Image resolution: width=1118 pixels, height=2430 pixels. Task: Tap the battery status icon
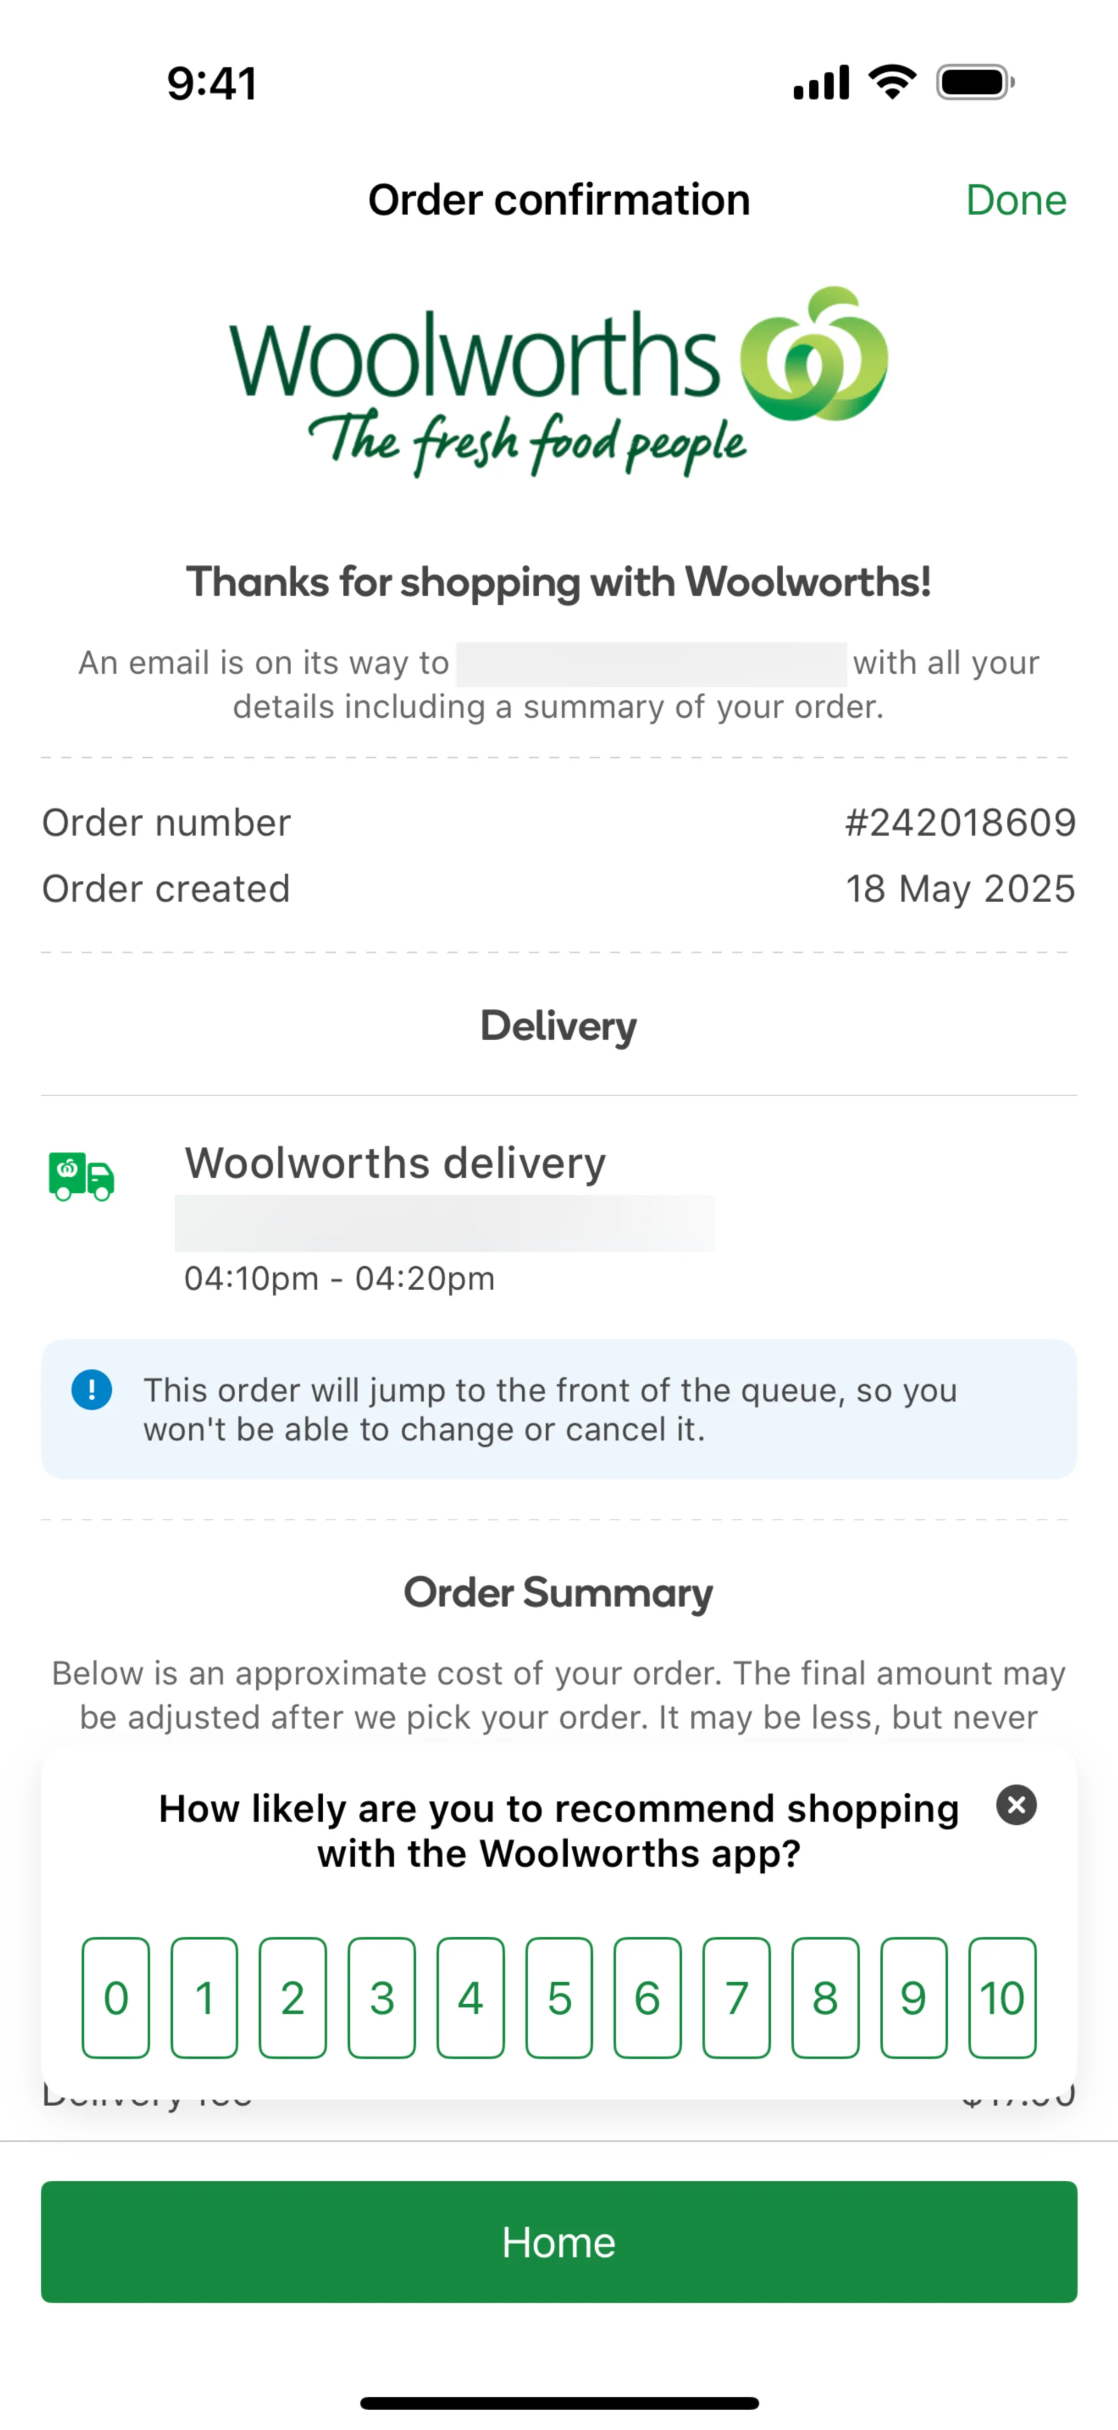[975, 82]
